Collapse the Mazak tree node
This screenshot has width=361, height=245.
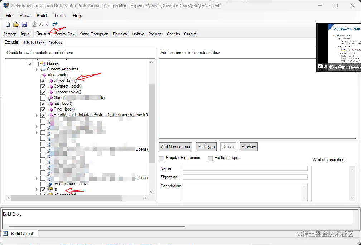pyautogui.click(x=30, y=64)
